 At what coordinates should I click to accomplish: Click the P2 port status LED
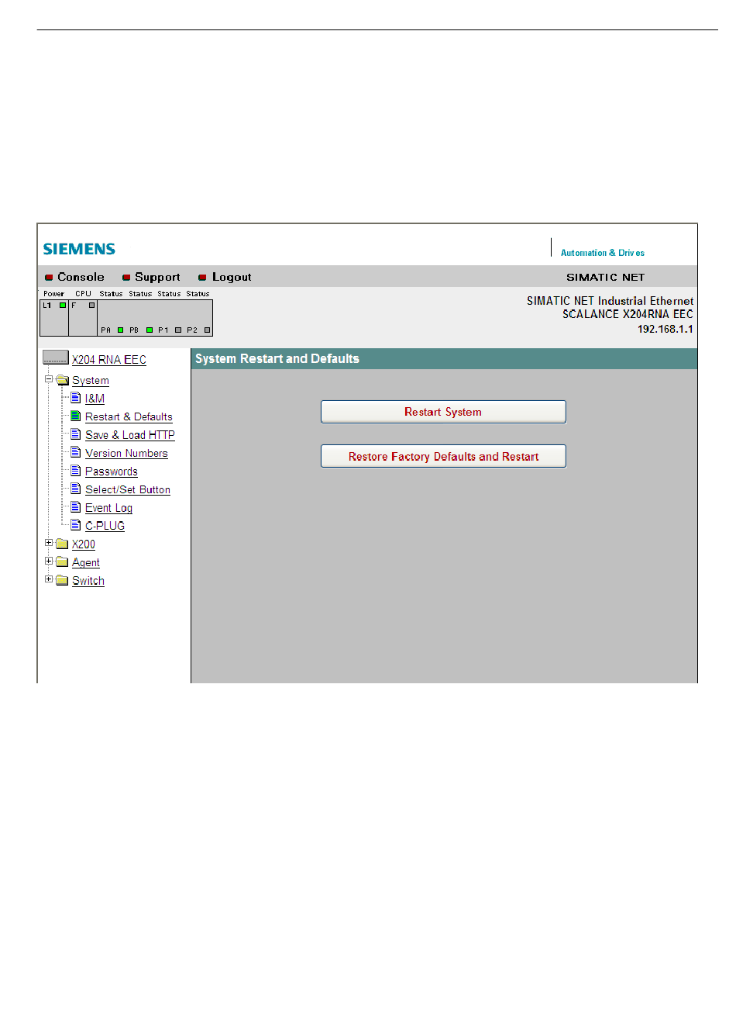tap(207, 330)
